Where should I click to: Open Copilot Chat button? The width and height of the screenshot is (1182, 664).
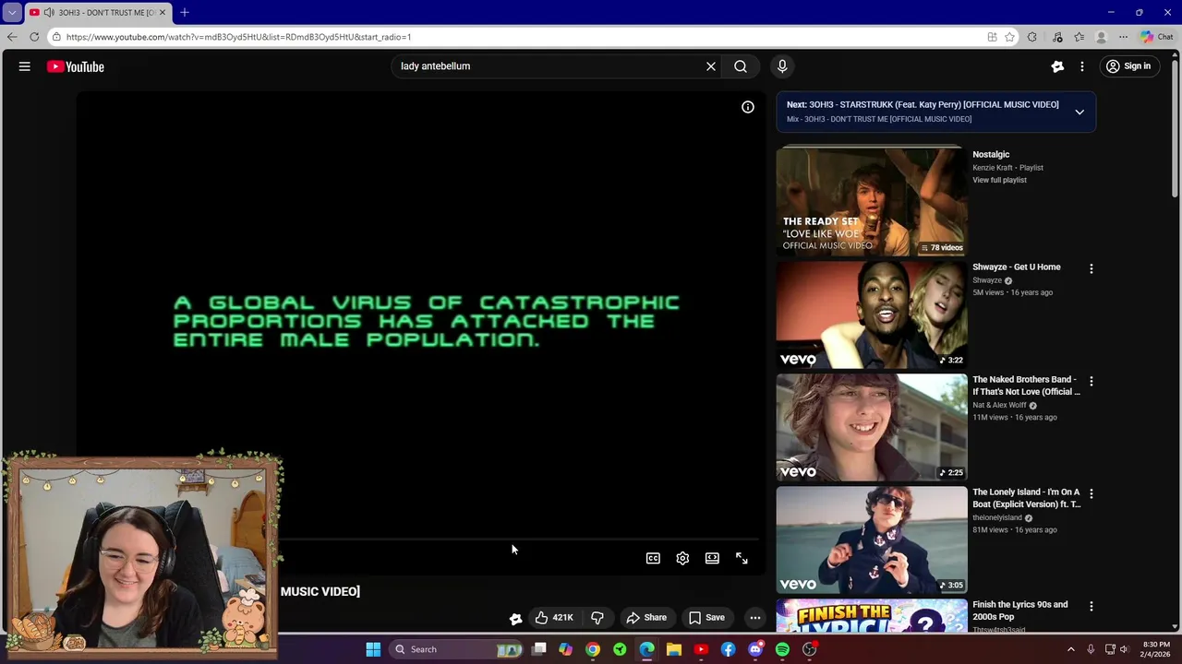point(1156,37)
